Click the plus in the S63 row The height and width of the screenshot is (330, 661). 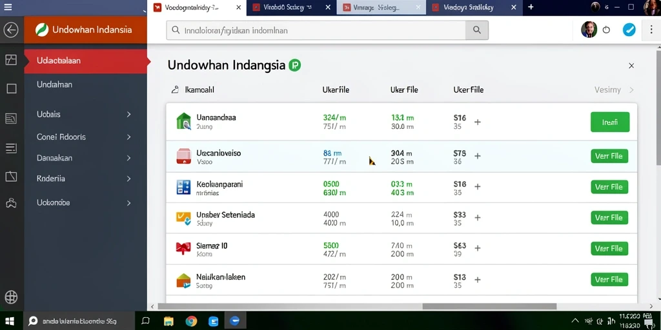(x=478, y=248)
